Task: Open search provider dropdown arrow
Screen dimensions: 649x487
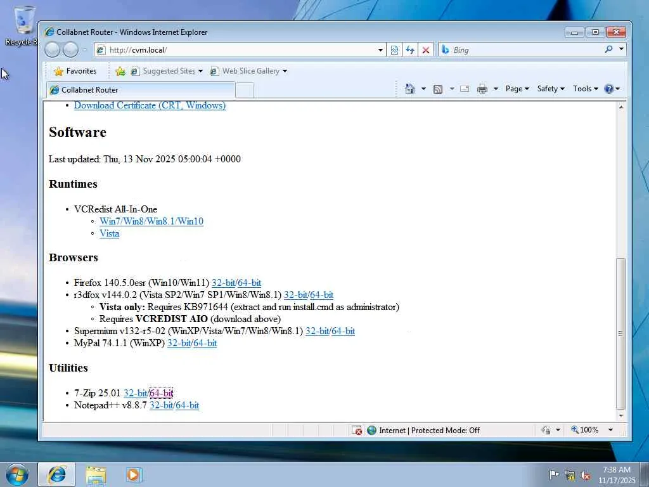Action: click(621, 49)
